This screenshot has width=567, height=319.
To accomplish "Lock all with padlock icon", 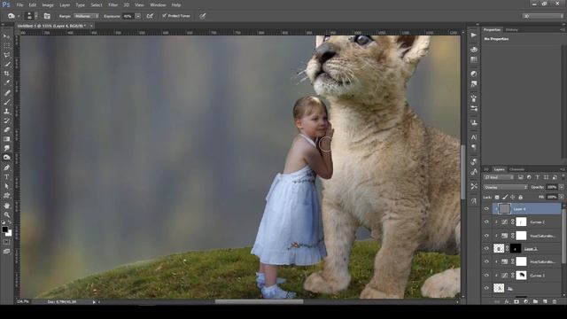I will tap(520, 197).
